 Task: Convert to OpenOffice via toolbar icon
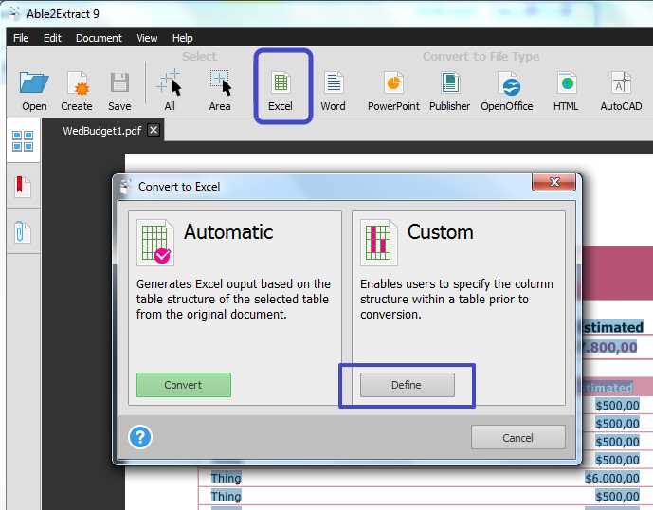pos(507,91)
